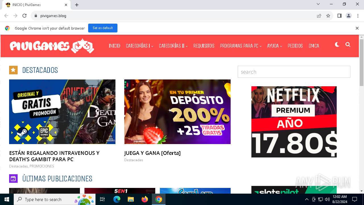Click the Destacados star icon

(13, 70)
